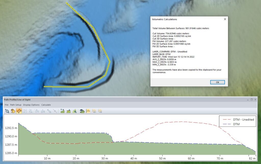Click DTM - Unedited legend entry

(x=238, y=120)
